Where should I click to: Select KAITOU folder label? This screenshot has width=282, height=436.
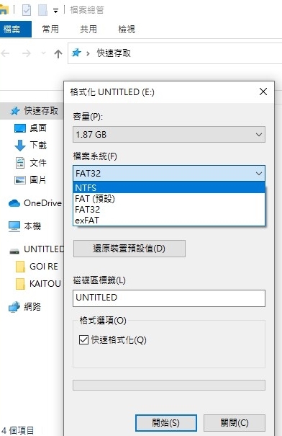pos(45,284)
